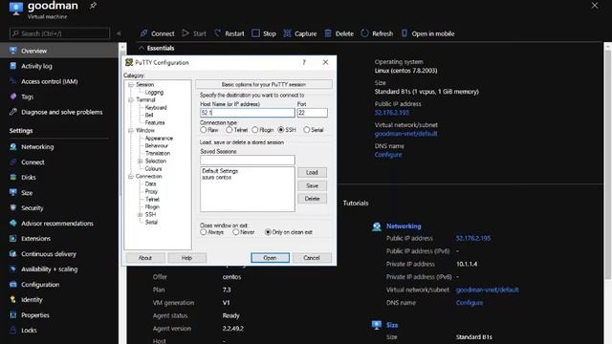Click the Refresh icon in toolbar
612x344 pixels.
(364, 33)
